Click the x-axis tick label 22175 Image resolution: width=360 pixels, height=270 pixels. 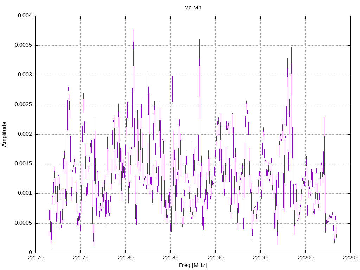(x=81, y=258)
